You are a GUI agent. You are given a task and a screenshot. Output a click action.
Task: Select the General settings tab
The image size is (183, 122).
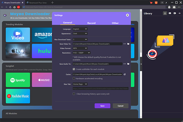click(68, 23)
